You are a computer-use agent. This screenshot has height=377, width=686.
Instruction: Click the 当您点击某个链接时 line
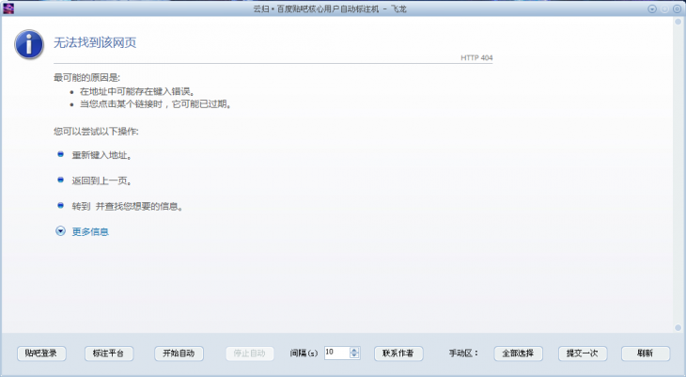155,104
